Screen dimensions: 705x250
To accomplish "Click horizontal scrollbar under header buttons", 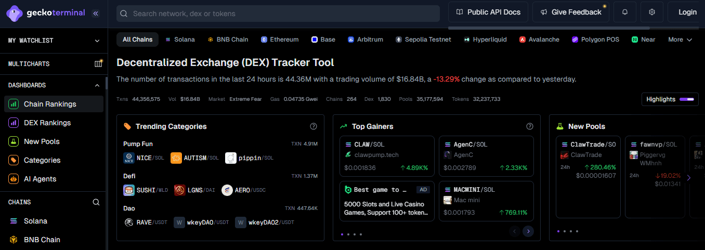I will click(549, 28).
